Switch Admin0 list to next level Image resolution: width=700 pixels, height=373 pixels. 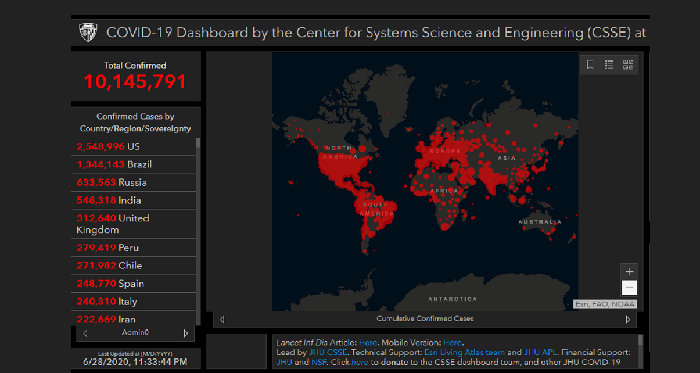186,333
